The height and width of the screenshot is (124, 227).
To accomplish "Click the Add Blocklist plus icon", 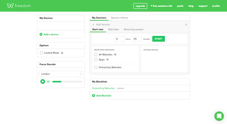I will tap(94, 96).
